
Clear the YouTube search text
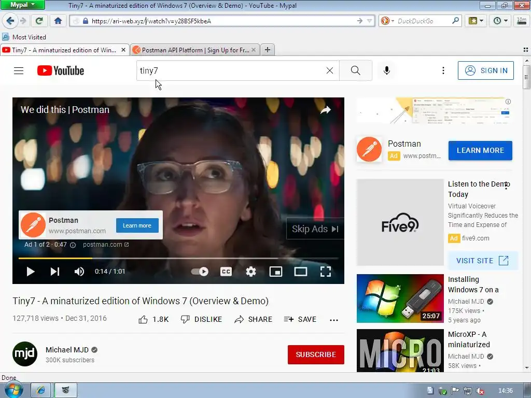coord(329,70)
